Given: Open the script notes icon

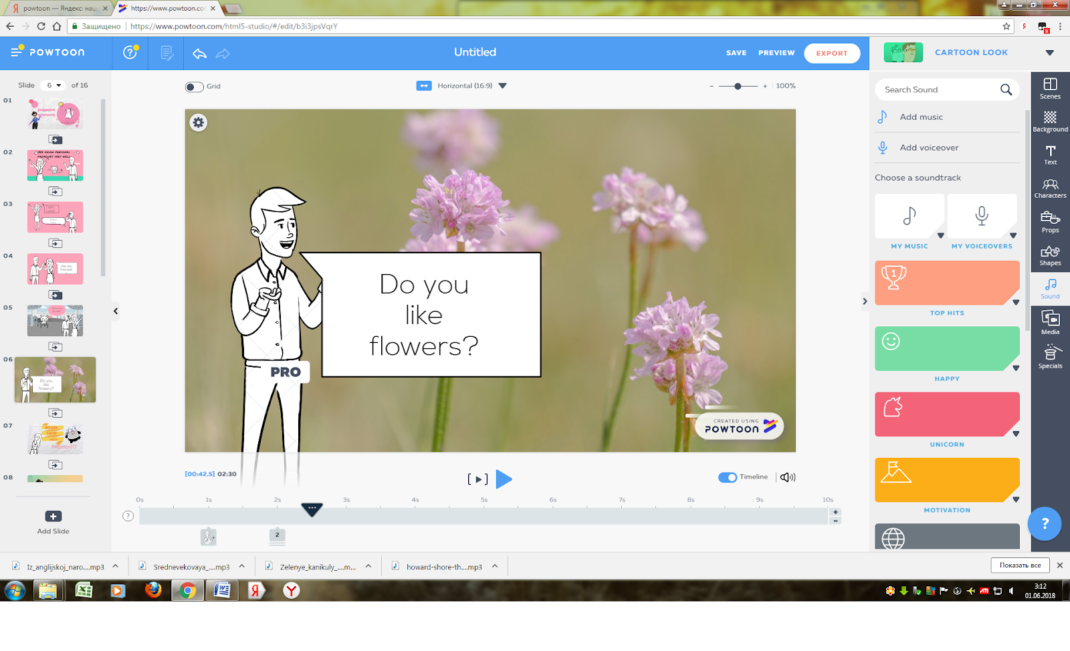Looking at the screenshot, I should [167, 53].
